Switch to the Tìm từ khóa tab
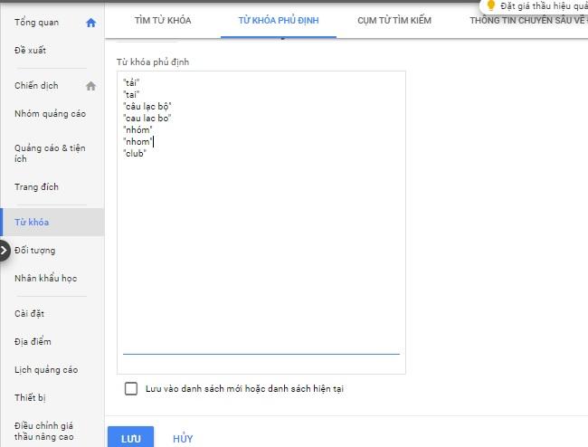 coord(163,20)
